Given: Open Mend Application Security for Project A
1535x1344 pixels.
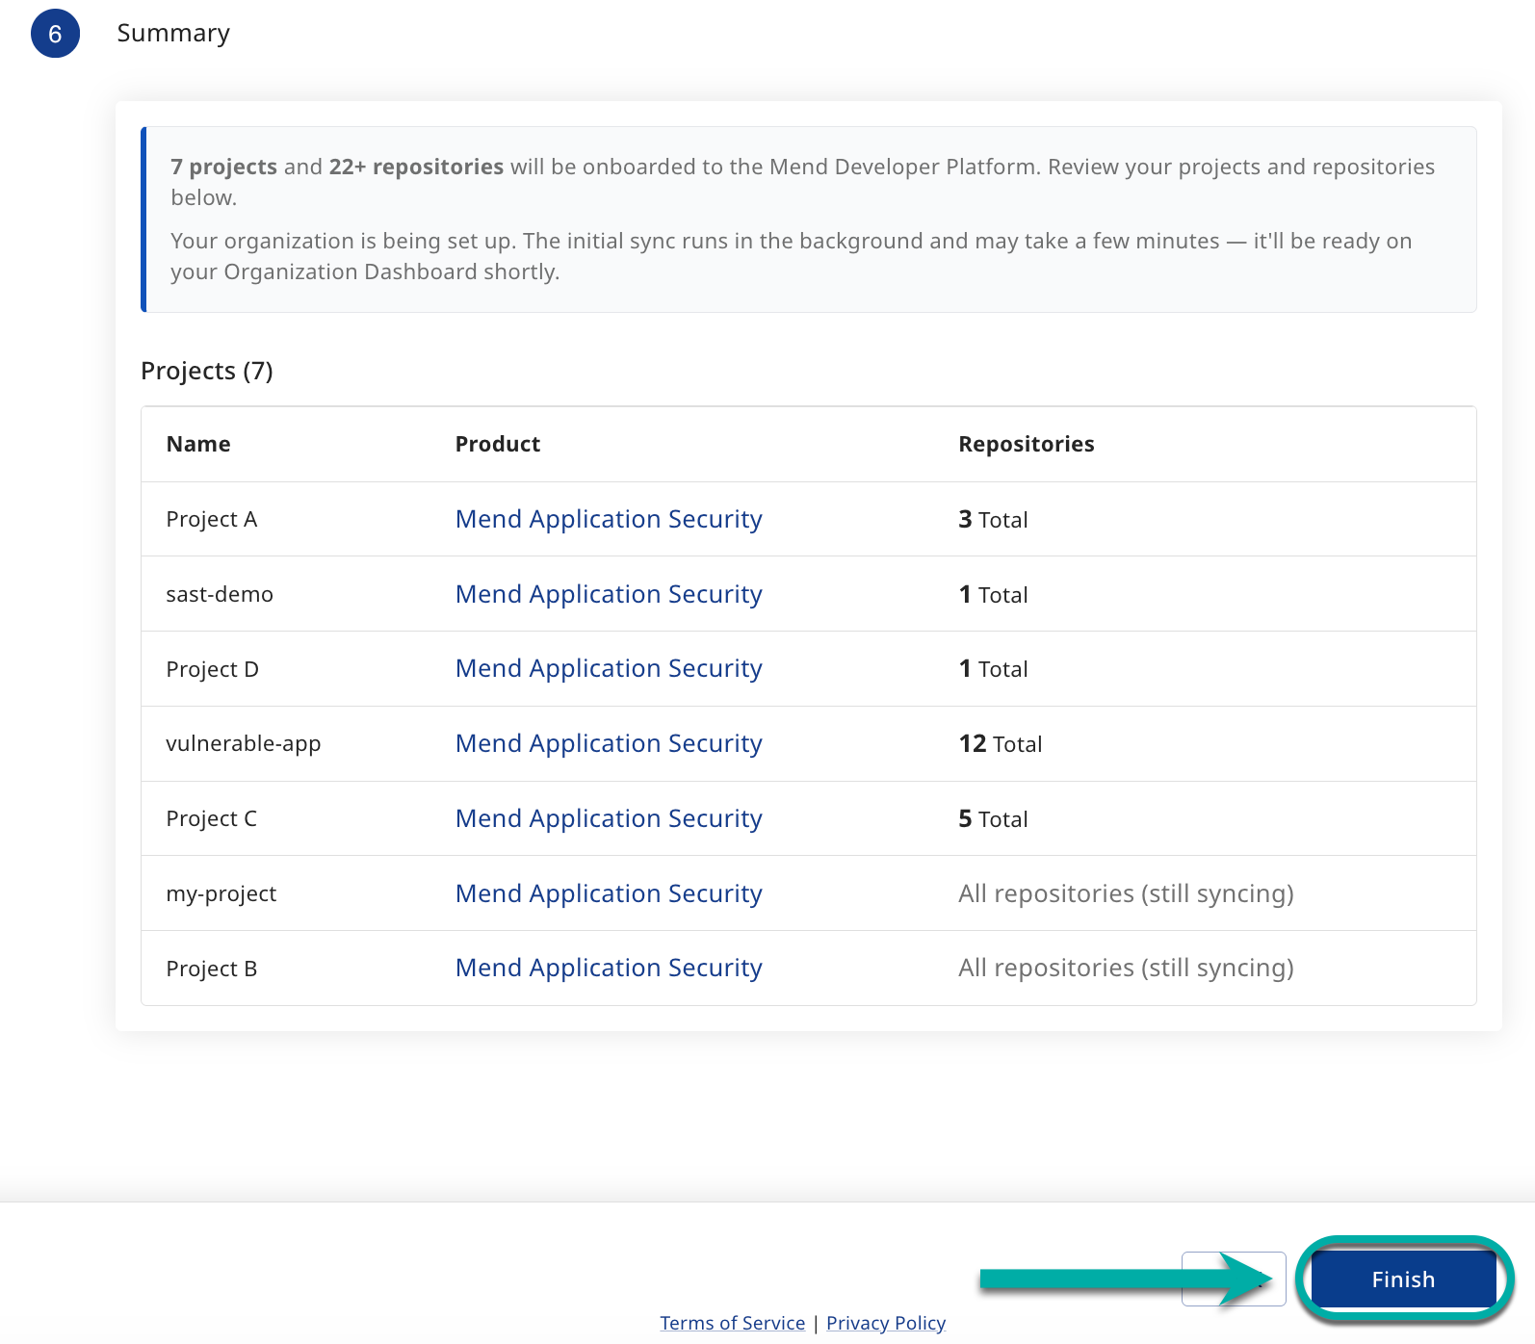Looking at the screenshot, I should (x=609, y=519).
